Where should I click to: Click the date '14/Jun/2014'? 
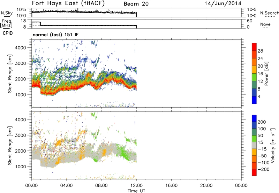(223, 3)
